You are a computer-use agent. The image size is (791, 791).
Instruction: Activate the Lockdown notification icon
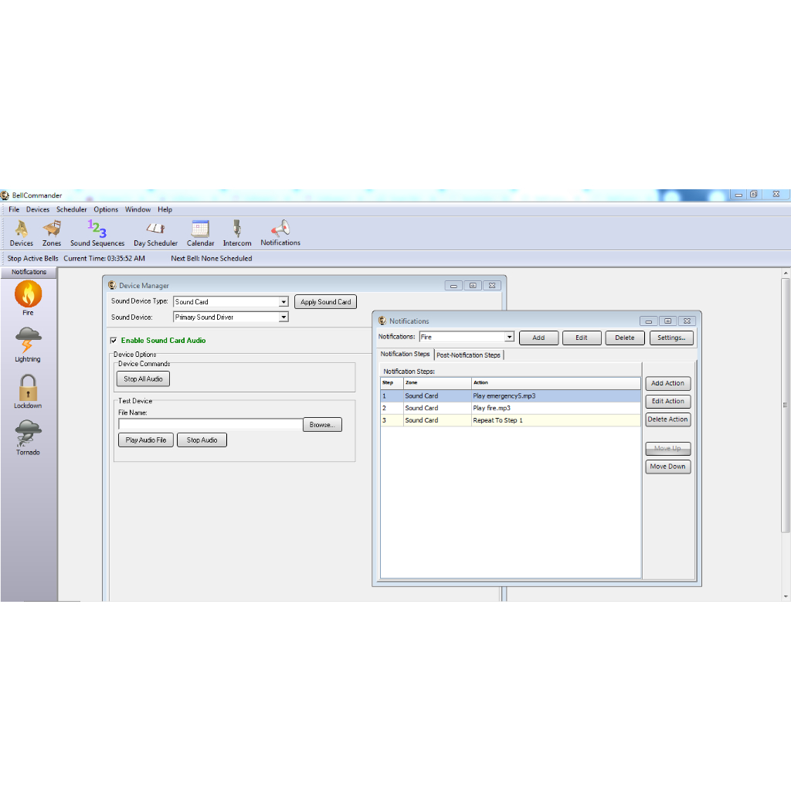(28, 386)
